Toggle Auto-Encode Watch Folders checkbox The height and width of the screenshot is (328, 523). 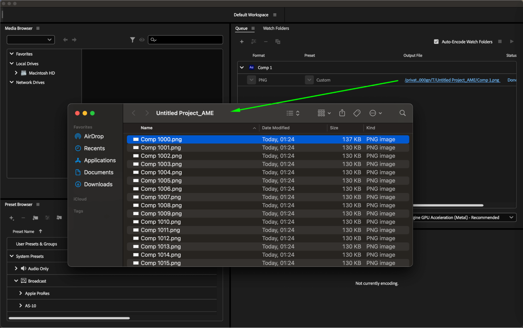point(436,42)
